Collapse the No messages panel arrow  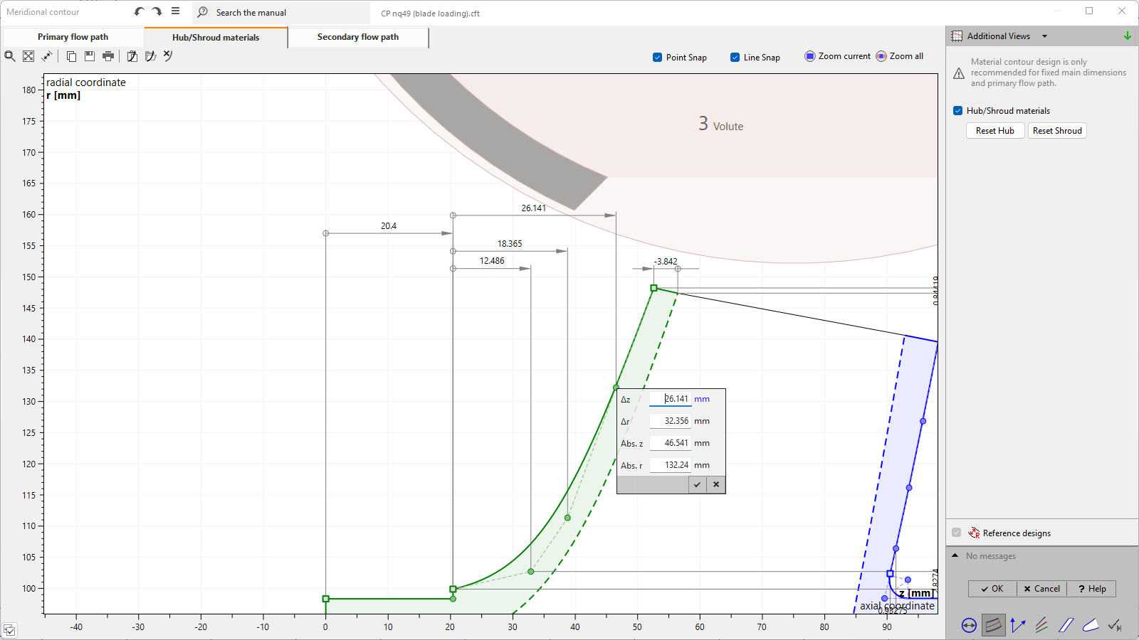(x=955, y=555)
